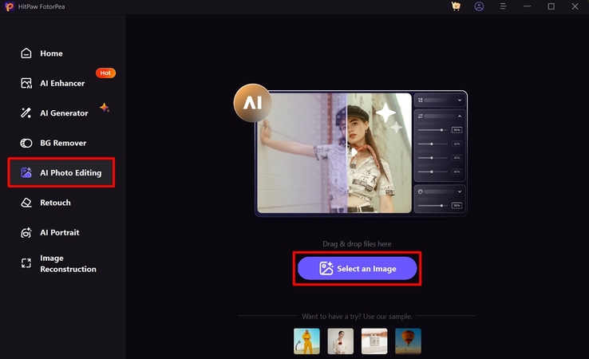589x359 pixels.
Task: Open the shopping cart icon in title bar
Action: coord(456,6)
